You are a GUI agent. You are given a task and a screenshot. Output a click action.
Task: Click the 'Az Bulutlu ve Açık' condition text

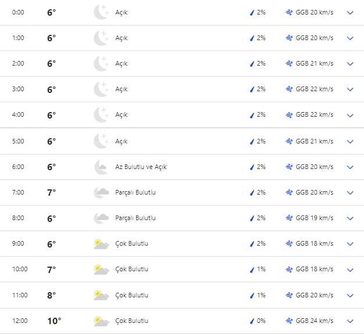pos(141,167)
